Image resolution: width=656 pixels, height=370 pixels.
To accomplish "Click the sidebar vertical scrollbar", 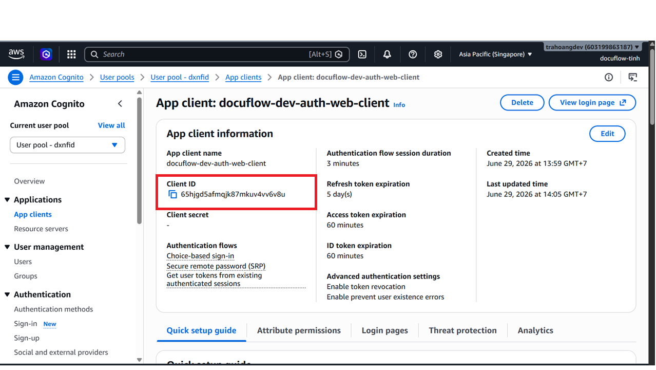I will (139, 159).
